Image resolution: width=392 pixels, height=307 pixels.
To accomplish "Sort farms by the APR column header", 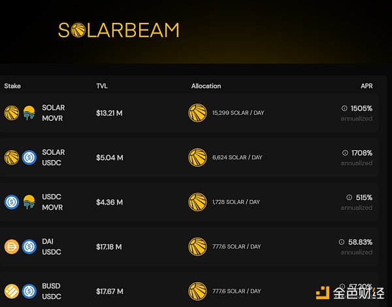I will pyautogui.click(x=367, y=86).
